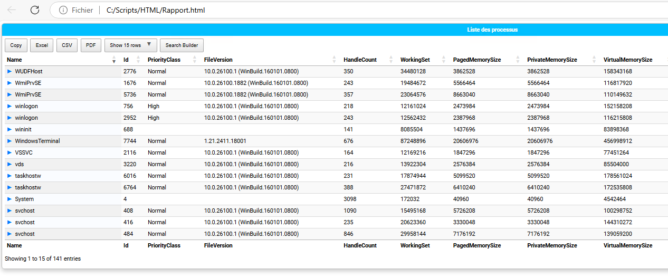Select the Id cell 7744
668x277 pixels.
click(130, 141)
